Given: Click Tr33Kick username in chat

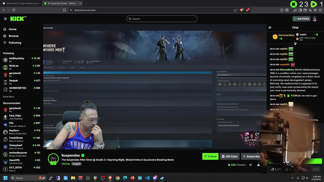Looking at the screenshot, I should [296, 96].
